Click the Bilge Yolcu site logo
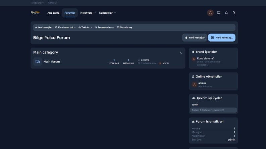Image resolution: width=266 pixels, height=149 pixels. pos(35,13)
